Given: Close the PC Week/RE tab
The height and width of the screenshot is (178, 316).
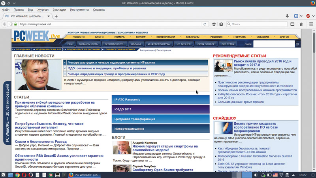Looking at the screenshot, I should pos(49,16).
